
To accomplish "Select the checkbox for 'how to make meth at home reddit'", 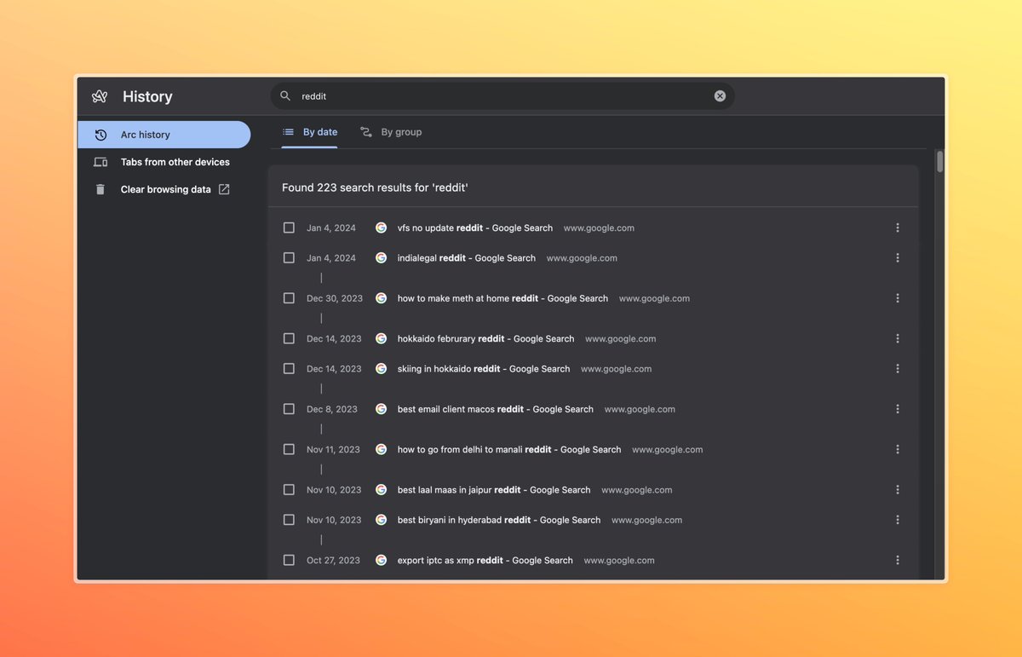I will tap(289, 298).
